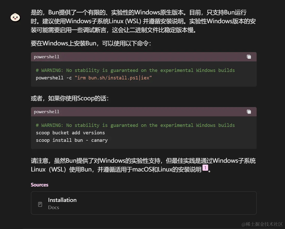Click the scoop bucket add versions line
Viewport: 285px width, 229px height.
point(70,133)
